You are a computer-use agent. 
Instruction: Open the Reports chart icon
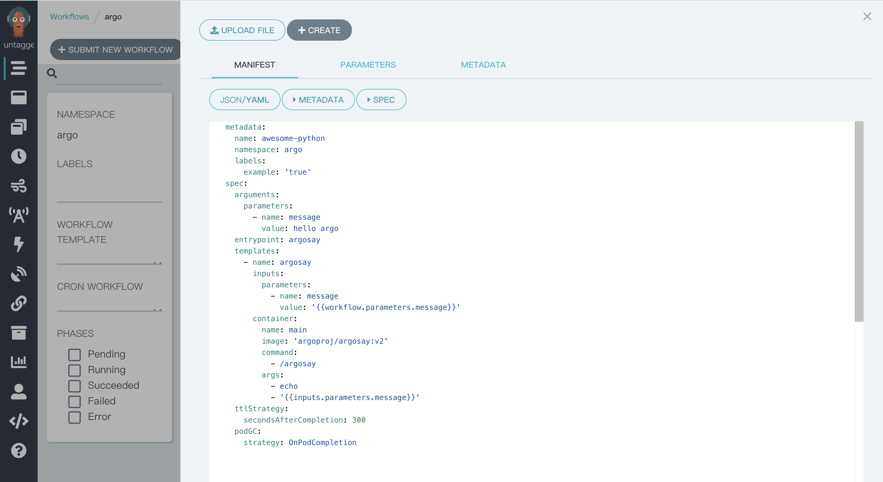click(x=18, y=361)
